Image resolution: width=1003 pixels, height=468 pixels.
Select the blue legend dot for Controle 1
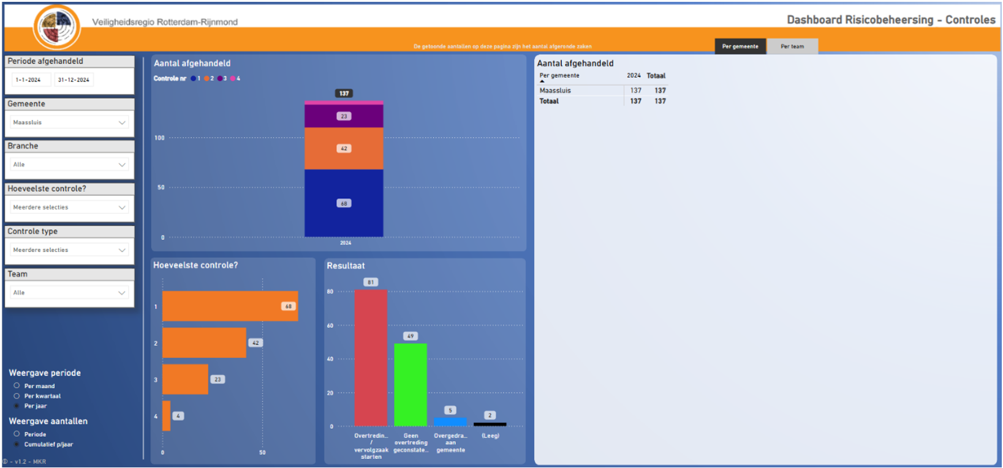[194, 78]
